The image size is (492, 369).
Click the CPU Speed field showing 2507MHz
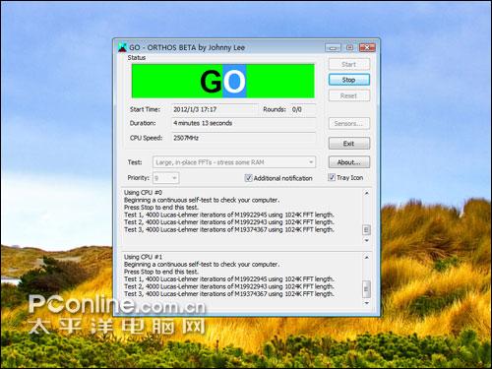[244, 138]
